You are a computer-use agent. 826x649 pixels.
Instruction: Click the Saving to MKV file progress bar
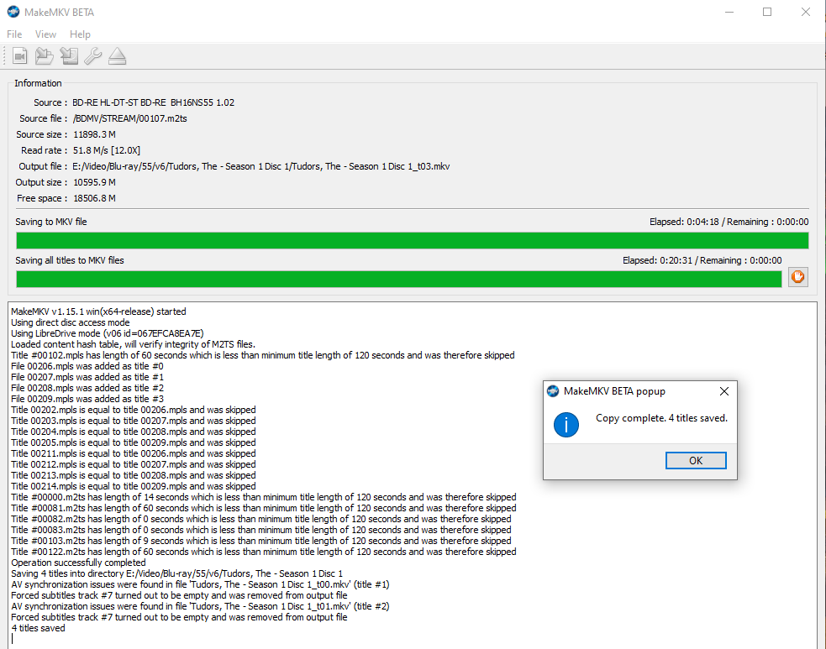point(413,241)
